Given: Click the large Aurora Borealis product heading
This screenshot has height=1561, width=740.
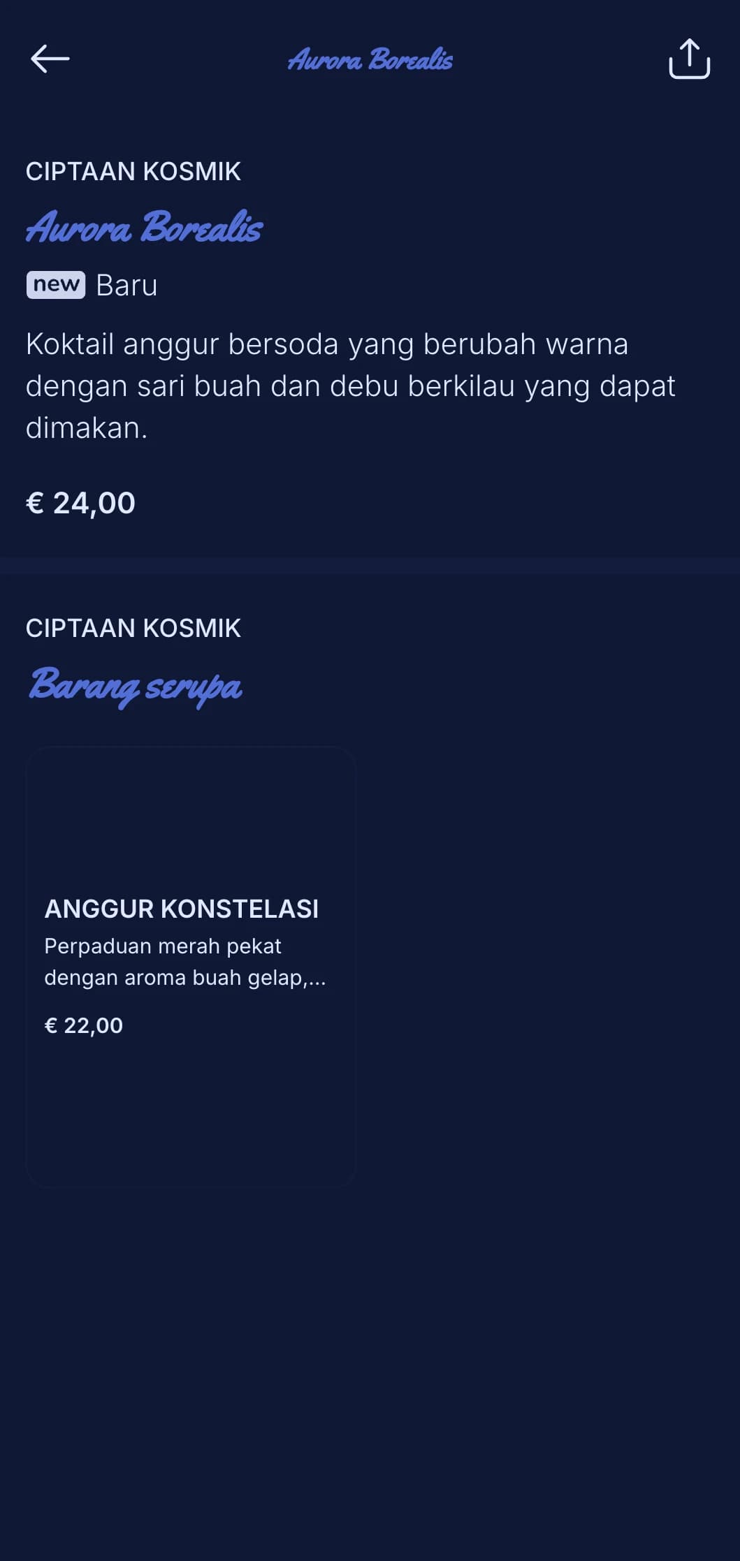Looking at the screenshot, I should pyautogui.click(x=144, y=227).
